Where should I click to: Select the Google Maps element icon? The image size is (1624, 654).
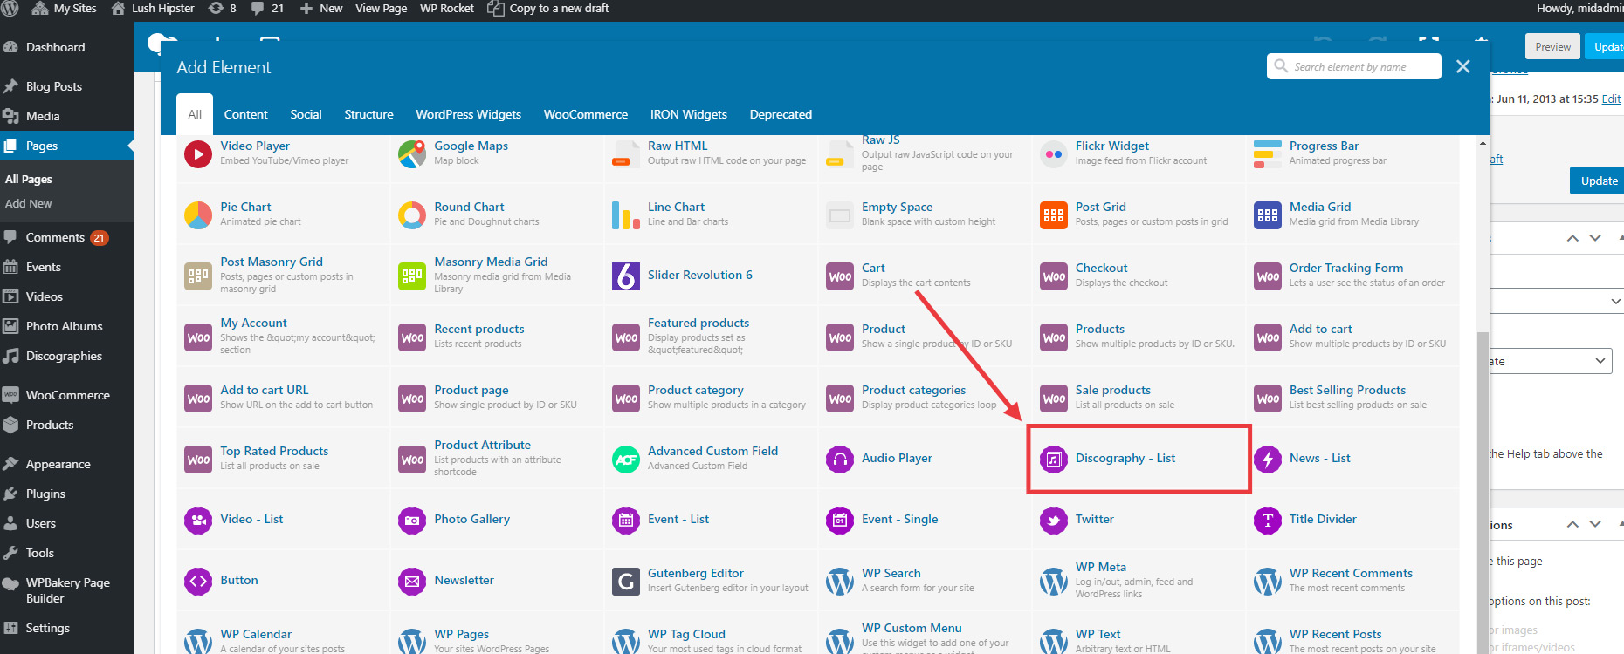(412, 154)
